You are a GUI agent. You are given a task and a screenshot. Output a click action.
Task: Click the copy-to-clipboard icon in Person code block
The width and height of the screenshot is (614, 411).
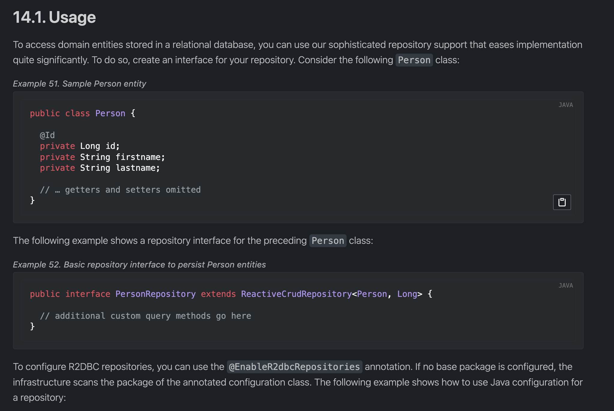(x=562, y=202)
